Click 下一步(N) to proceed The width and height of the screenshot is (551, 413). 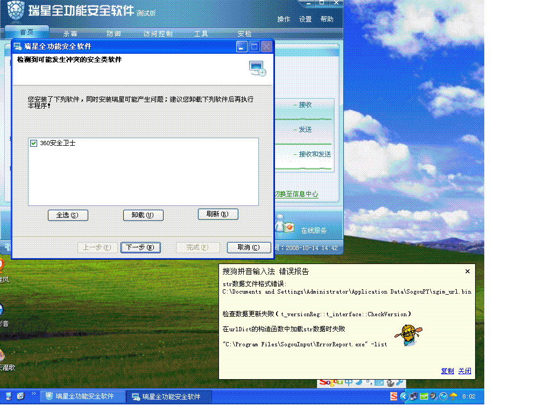140,247
